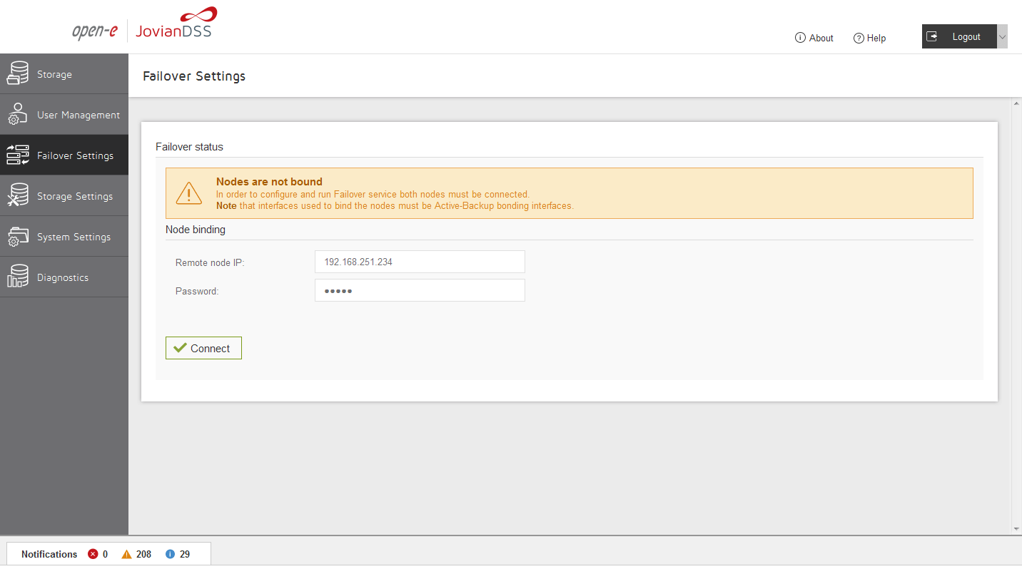Screen dimensions: 1022x569
Task: Open the About link
Action: tap(814, 38)
